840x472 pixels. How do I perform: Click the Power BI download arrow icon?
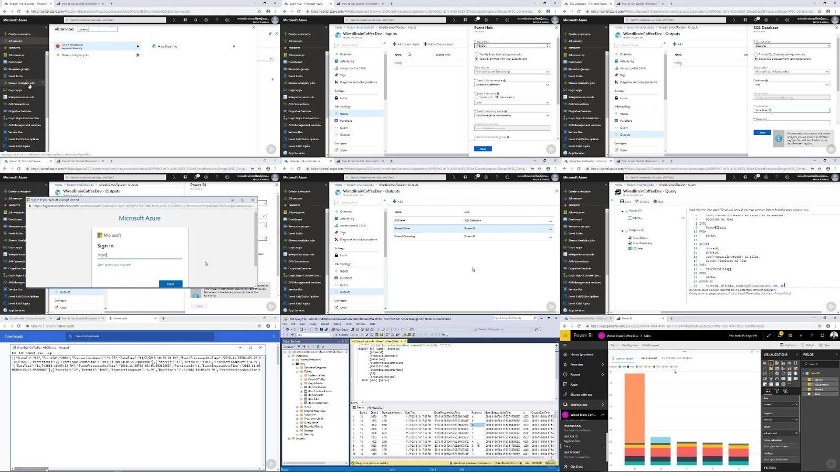801,335
